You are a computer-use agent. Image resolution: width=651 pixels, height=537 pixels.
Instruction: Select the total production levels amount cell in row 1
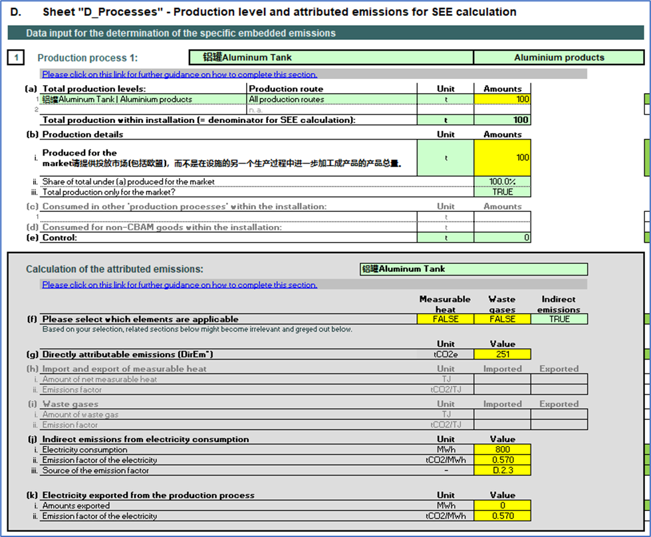click(502, 99)
